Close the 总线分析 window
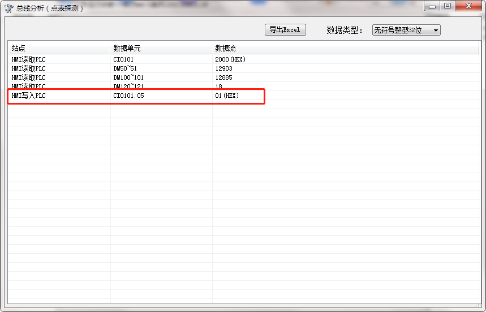The image size is (486, 312). pos(468,6)
